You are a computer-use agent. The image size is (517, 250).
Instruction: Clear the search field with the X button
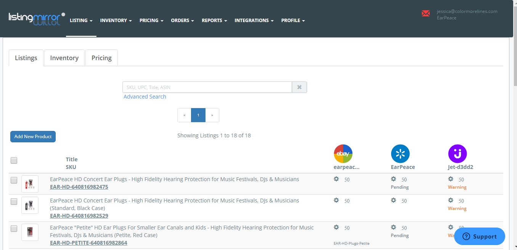(x=299, y=87)
